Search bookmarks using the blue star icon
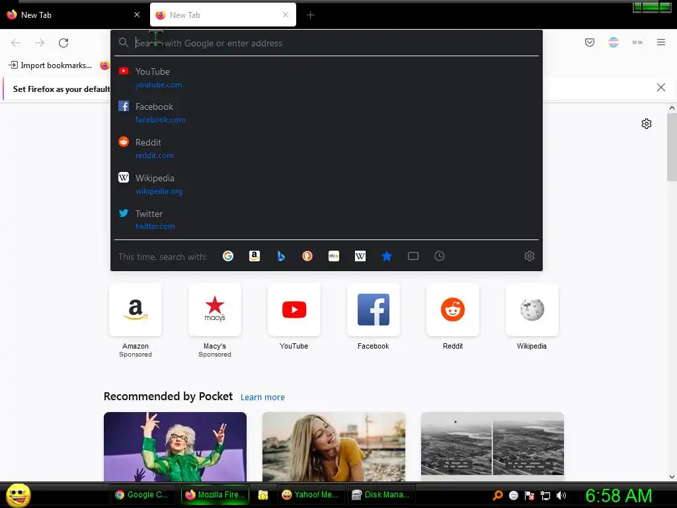 click(x=387, y=256)
